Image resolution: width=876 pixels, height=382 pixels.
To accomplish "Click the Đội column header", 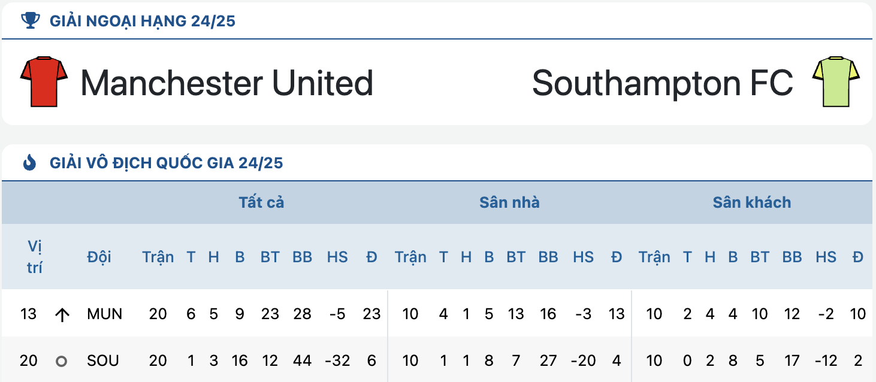I will click(99, 257).
